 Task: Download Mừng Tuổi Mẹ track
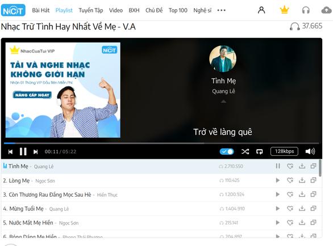point(302,209)
